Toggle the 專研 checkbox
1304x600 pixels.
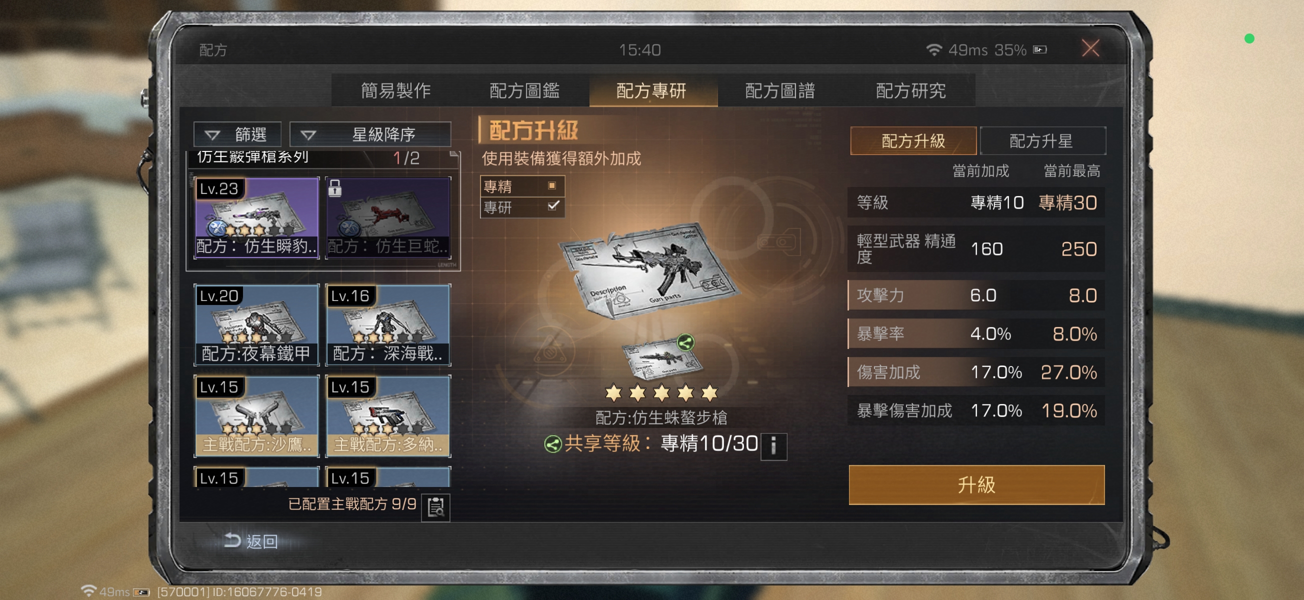553,205
